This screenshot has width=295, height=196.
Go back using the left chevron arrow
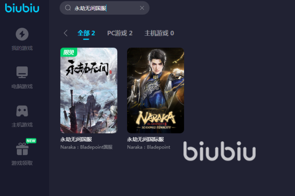point(66,33)
